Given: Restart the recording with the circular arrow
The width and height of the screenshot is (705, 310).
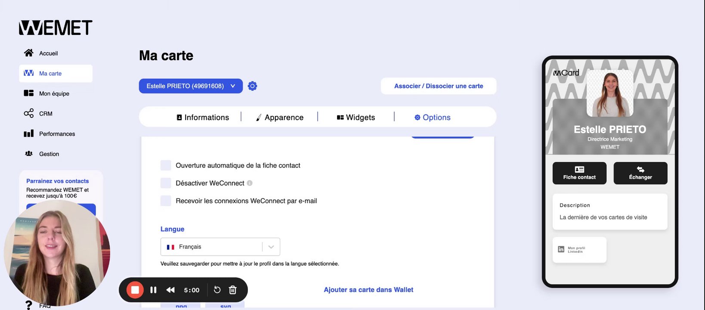Looking at the screenshot, I should pyautogui.click(x=217, y=290).
